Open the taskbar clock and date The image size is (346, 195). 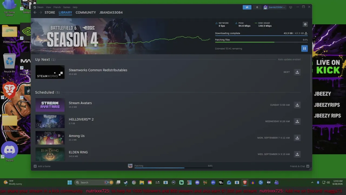[x=338, y=183]
